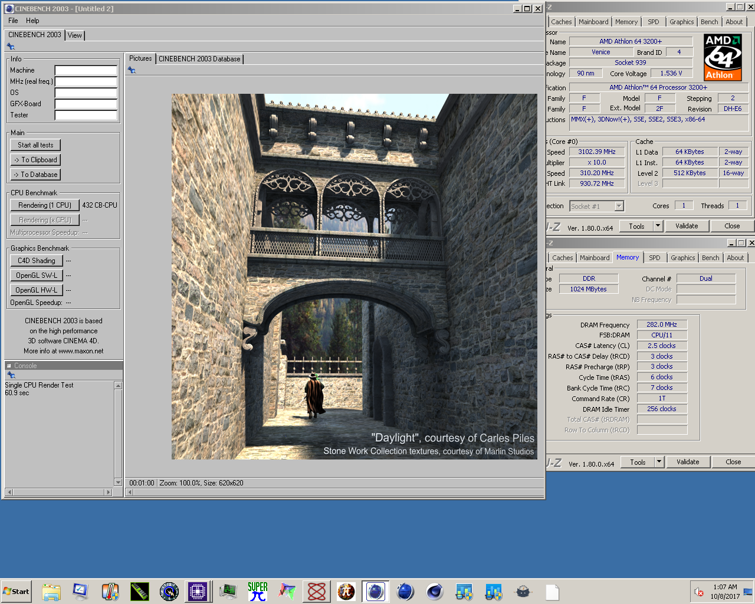Open the pi ball taskbar icon
This screenshot has width=755, height=604.
346,592
